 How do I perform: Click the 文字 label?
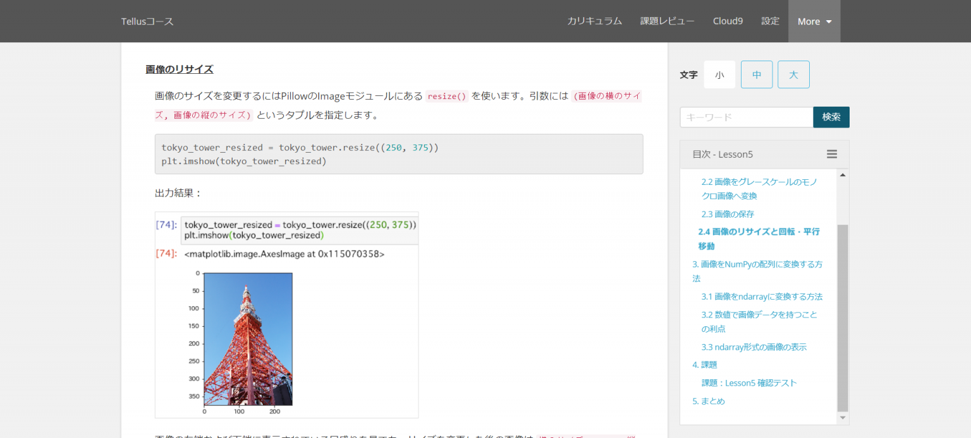coord(688,74)
